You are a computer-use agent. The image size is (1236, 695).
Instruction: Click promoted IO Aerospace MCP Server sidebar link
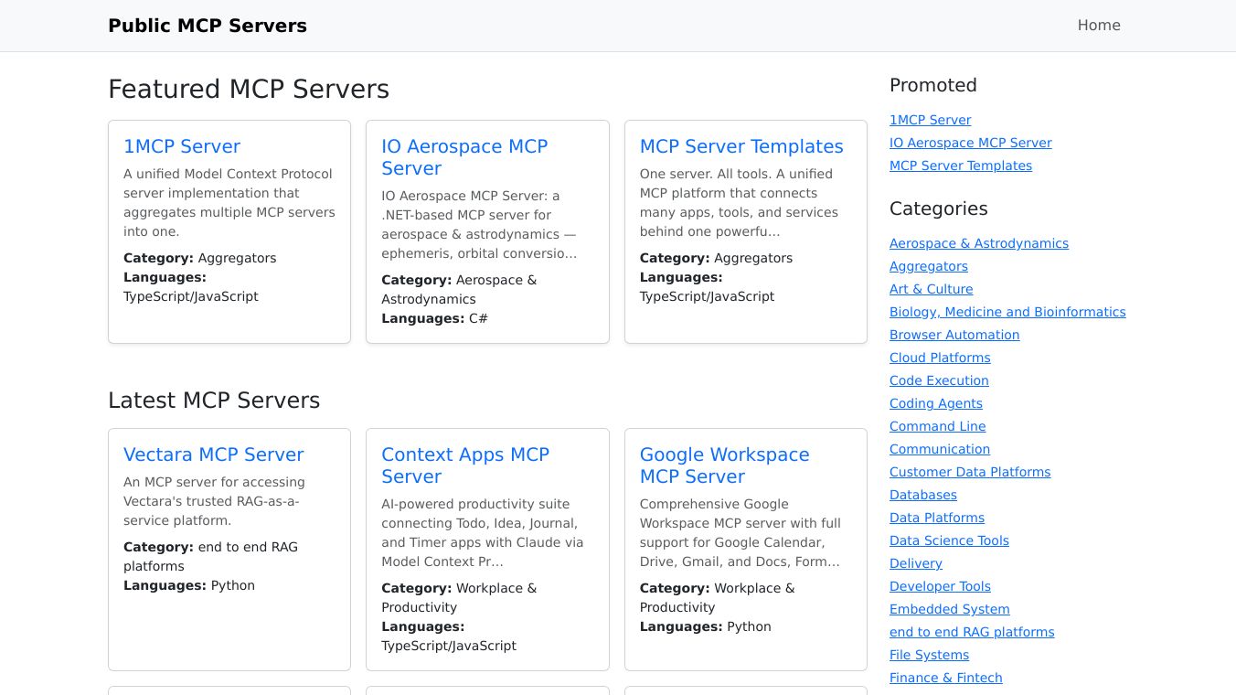970,143
